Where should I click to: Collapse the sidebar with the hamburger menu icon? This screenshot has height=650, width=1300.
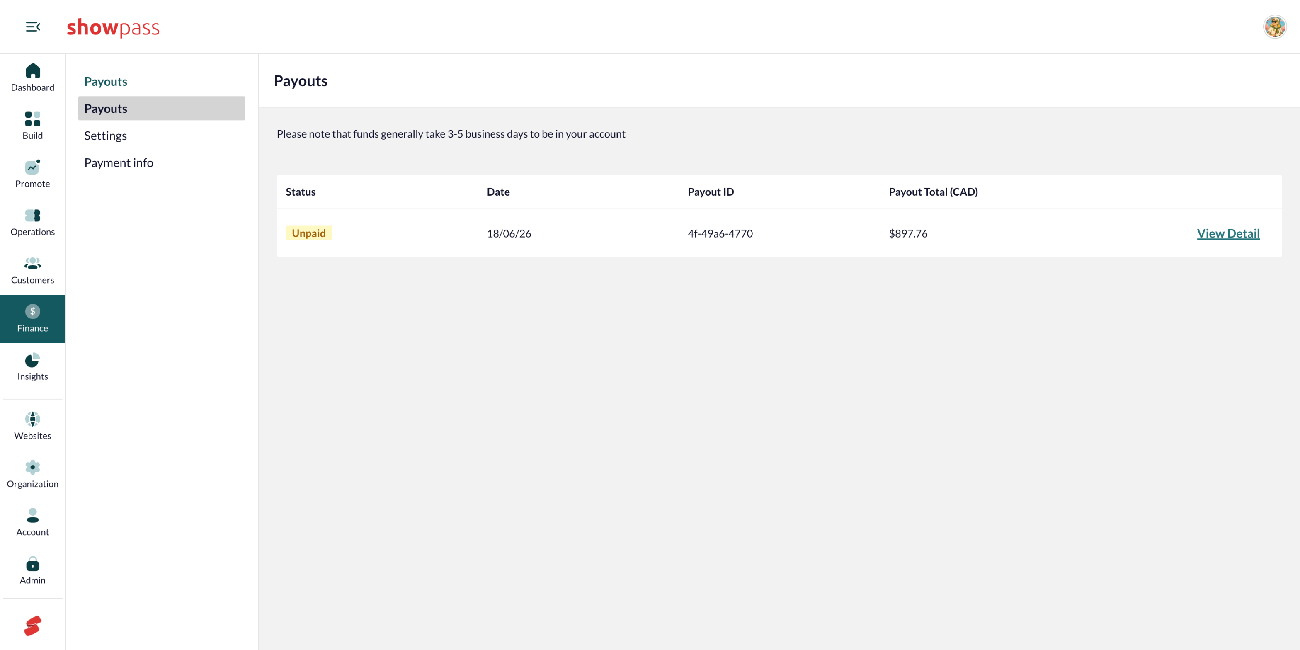point(33,27)
